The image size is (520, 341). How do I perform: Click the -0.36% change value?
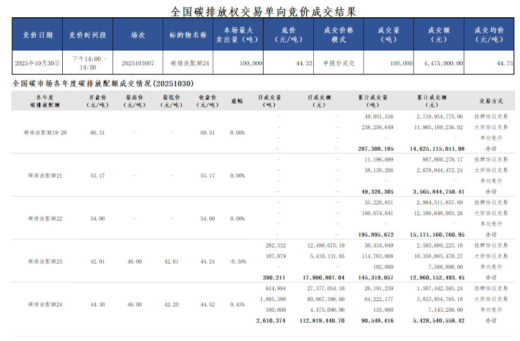pos(237,262)
